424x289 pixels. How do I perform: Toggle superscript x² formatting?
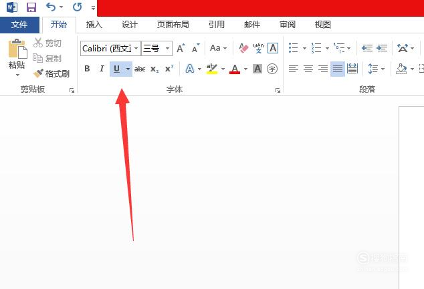click(x=169, y=69)
